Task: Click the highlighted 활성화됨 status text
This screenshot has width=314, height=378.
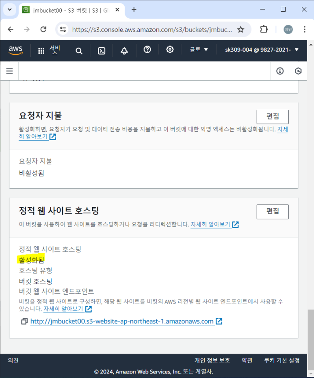Action: [31, 260]
